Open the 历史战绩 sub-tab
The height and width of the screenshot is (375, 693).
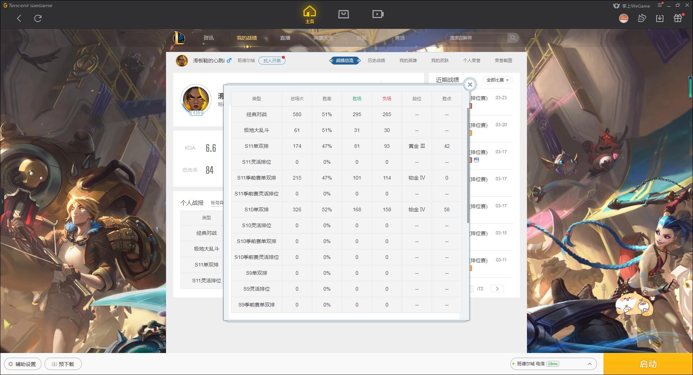tap(376, 61)
